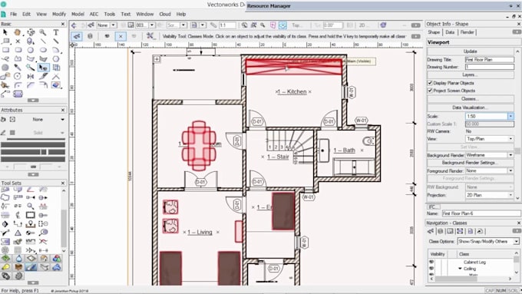Select the Rounded Rectangle tool
522x294 pixels.
[18, 50]
